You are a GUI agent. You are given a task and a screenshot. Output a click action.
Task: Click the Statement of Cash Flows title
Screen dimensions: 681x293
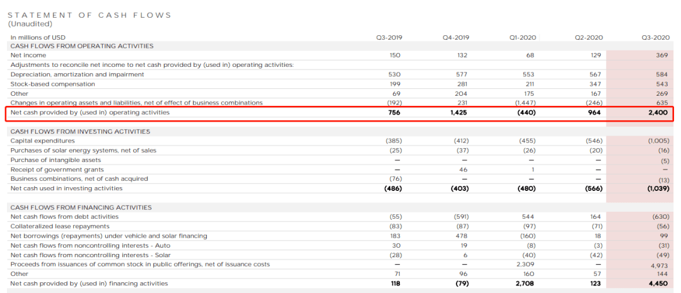tap(90, 15)
